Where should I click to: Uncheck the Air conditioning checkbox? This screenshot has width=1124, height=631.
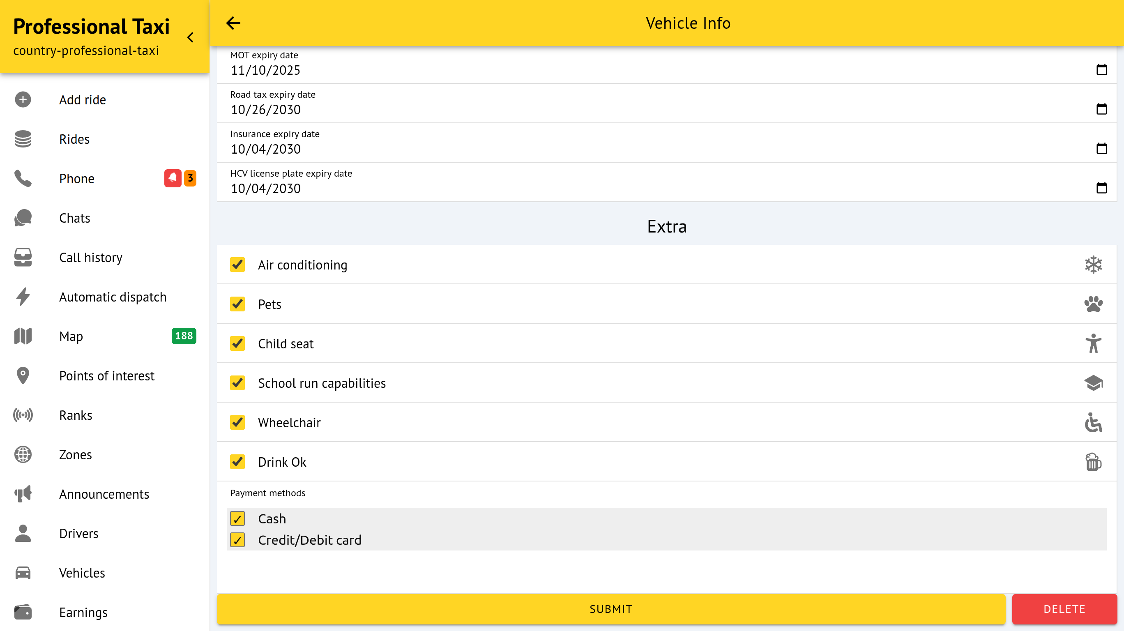pos(237,265)
